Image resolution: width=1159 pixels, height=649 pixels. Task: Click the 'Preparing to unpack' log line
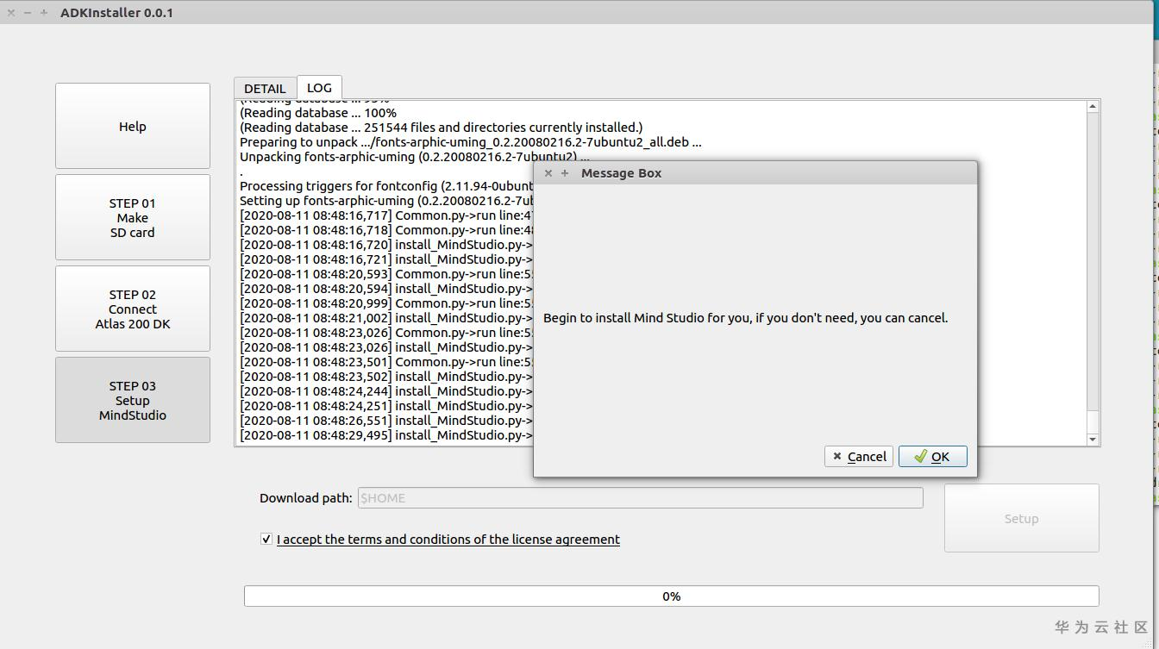pos(471,142)
